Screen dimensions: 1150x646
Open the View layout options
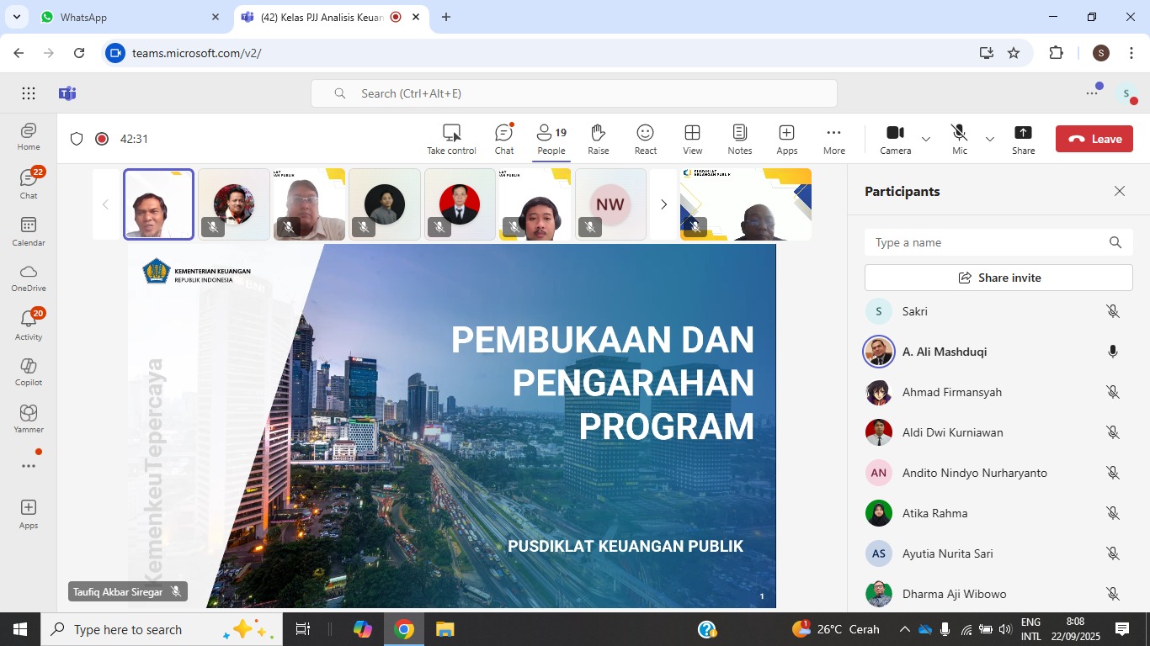pyautogui.click(x=693, y=140)
